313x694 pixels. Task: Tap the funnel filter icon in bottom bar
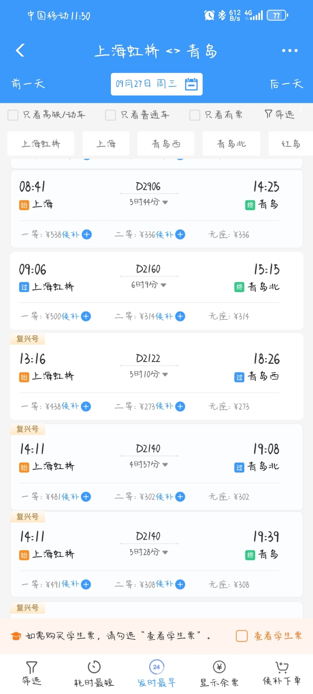tap(32, 667)
